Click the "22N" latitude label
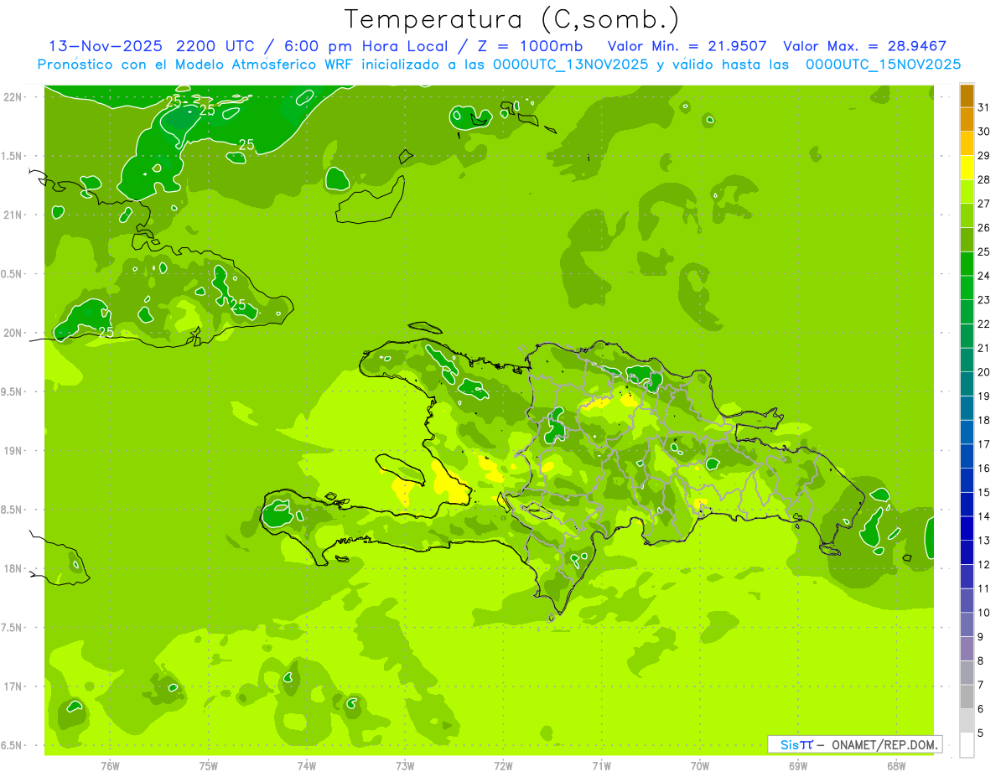Image resolution: width=1006 pixels, height=777 pixels. [13, 96]
